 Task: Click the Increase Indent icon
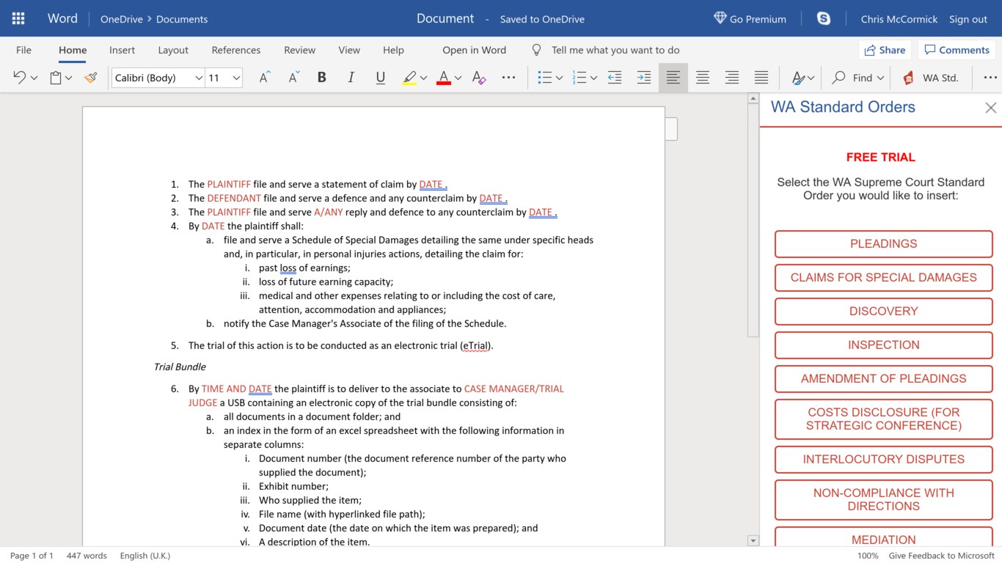[644, 78]
